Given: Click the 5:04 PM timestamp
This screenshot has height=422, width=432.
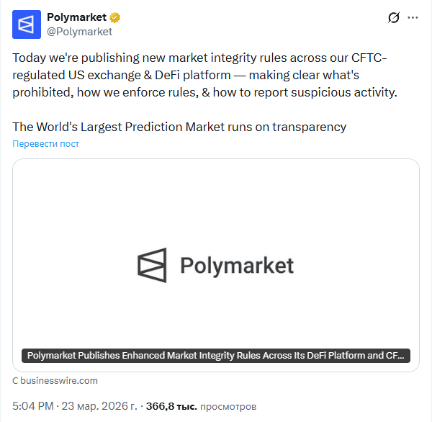Looking at the screenshot, I should [x=33, y=407].
